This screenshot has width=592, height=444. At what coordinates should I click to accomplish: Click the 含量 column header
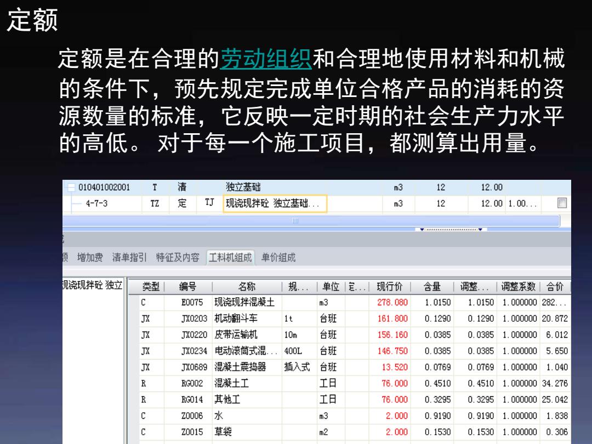pos(432,287)
